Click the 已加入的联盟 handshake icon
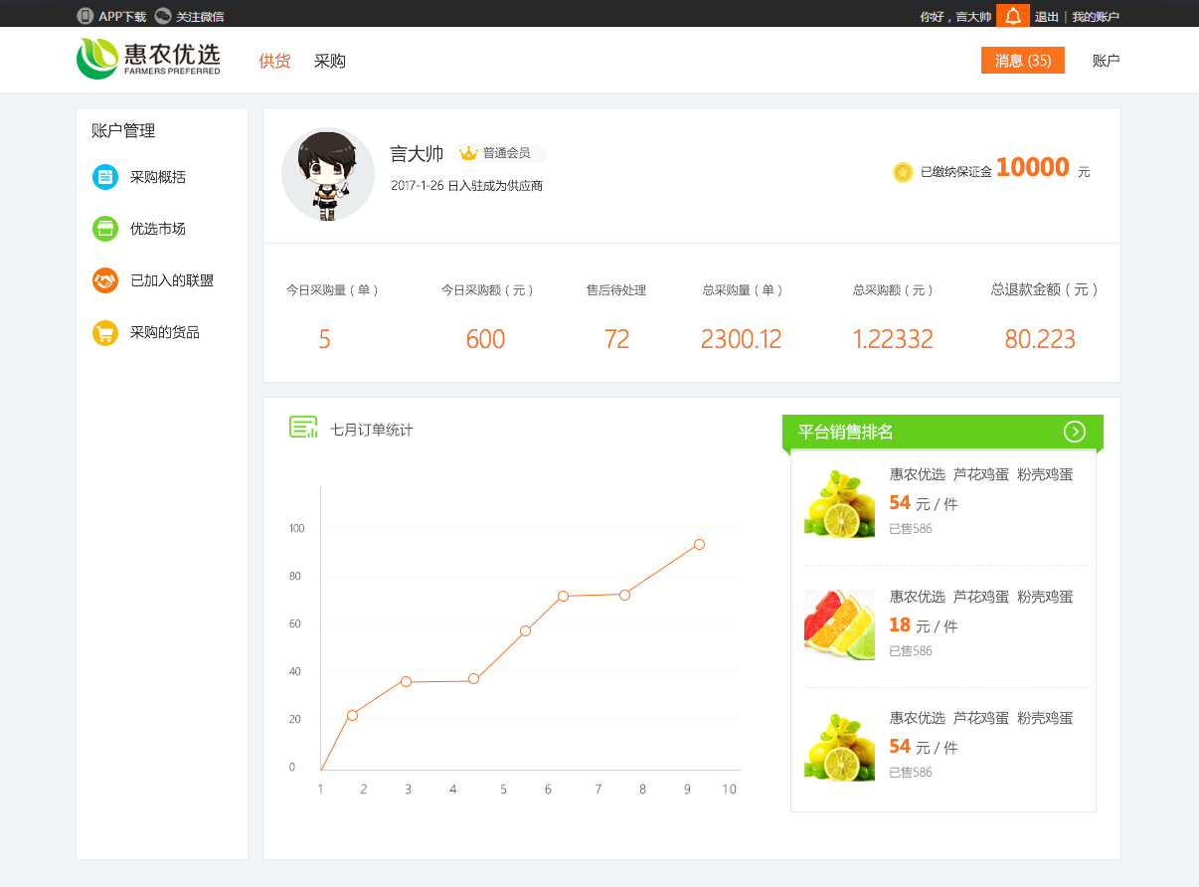1199x887 pixels. pos(105,280)
